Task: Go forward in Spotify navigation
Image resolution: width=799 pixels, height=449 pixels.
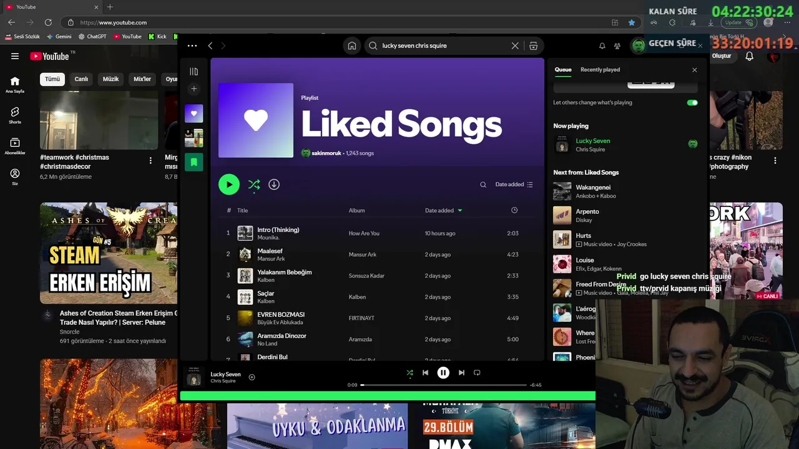Action: [x=223, y=46]
